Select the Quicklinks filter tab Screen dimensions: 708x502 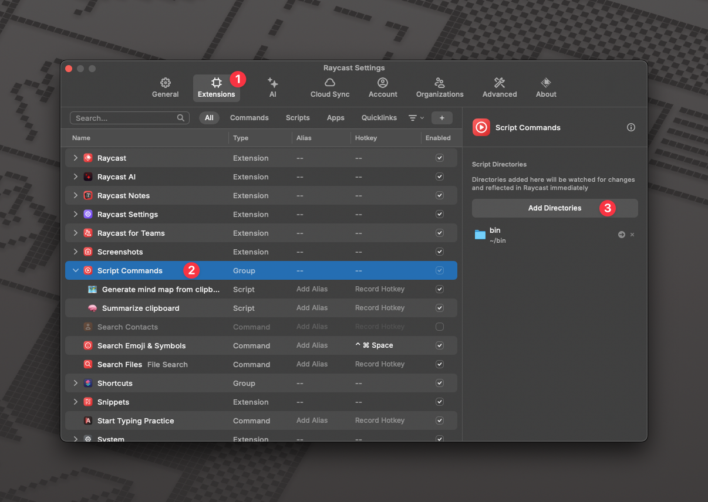(x=379, y=118)
